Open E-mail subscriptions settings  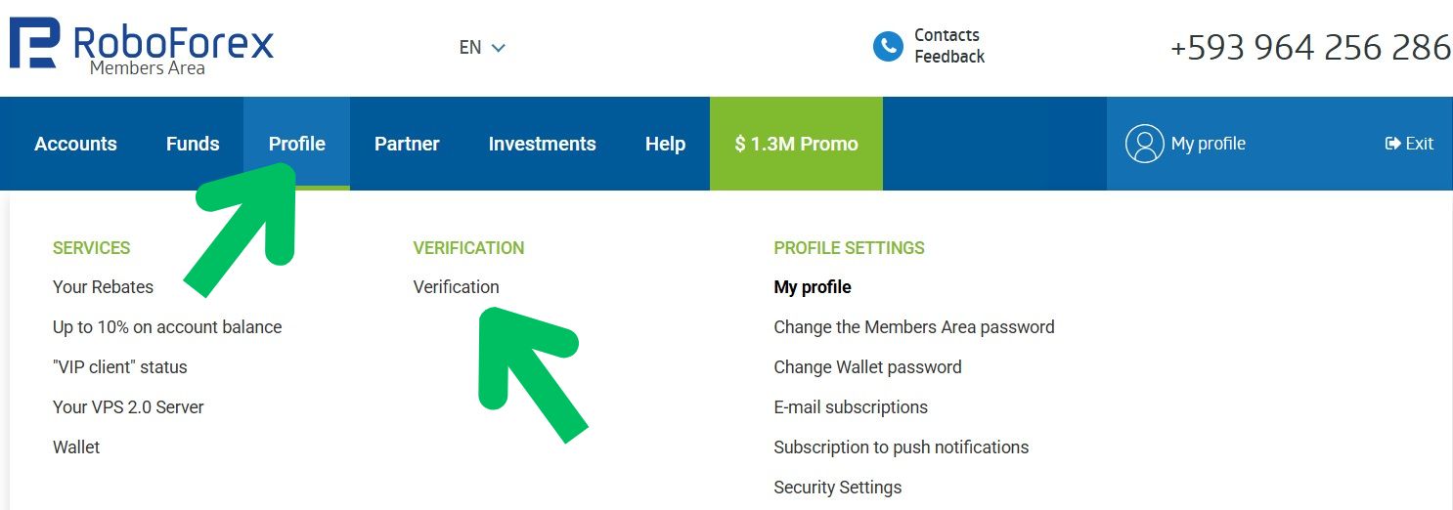(x=850, y=407)
